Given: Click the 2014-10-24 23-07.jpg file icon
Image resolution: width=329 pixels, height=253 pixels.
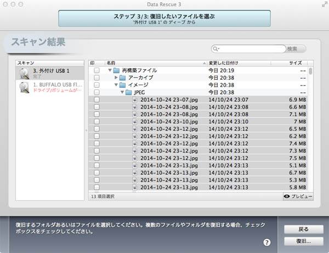Looking at the screenshot, I should click(x=135, y=100).
